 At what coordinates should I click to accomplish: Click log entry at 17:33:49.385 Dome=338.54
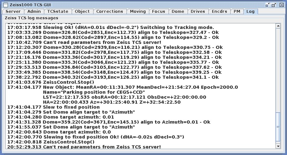[x=115, y=72]
